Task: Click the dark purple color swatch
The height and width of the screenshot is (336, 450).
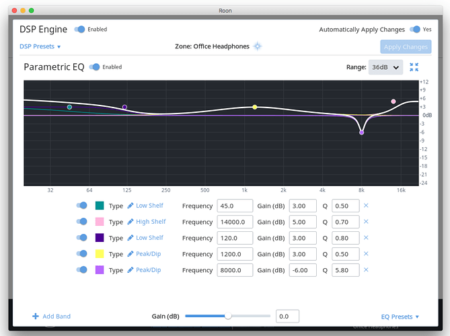Action: (100, 238)
